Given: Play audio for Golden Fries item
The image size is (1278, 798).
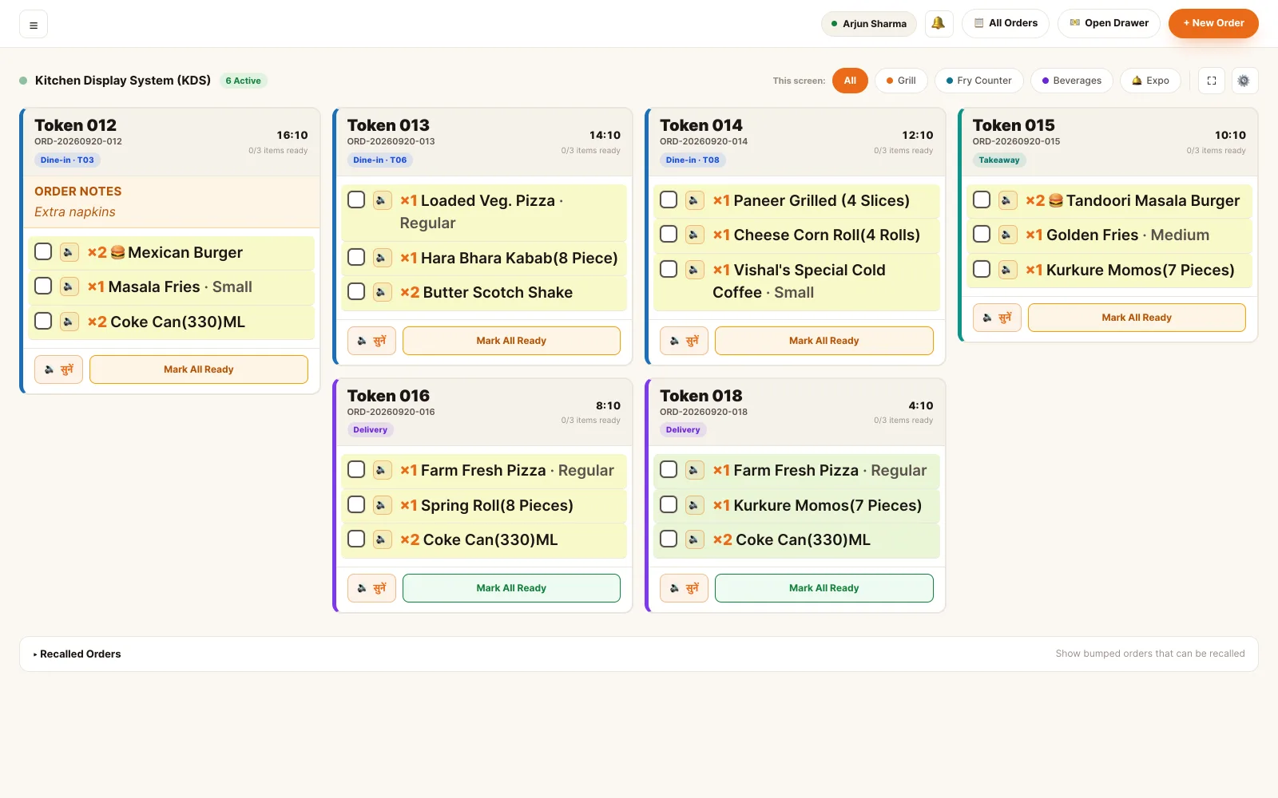Looking at the screenshot, I should click(x=1007, y=235).
